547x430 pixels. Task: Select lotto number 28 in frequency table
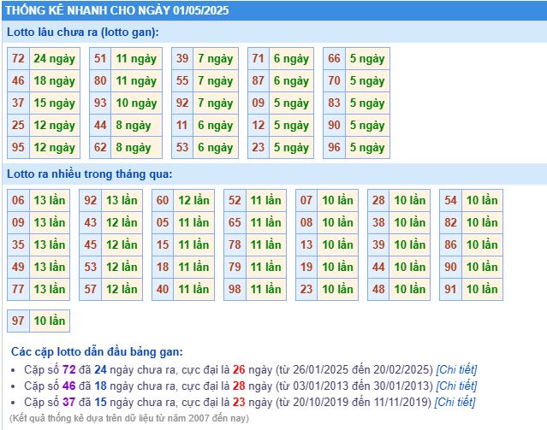point(378,200)
